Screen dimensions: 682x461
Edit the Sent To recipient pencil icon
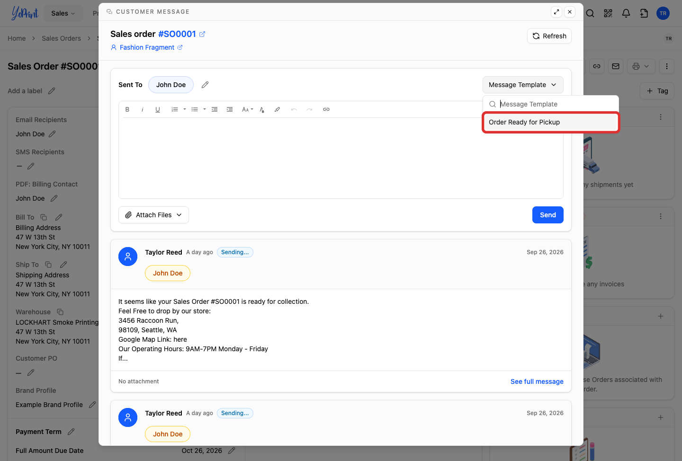click(x=205, y=85)
